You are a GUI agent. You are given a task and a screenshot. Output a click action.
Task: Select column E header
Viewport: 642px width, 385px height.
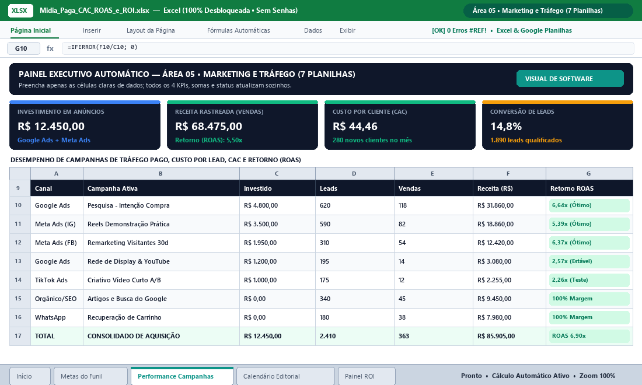[433, 173]
